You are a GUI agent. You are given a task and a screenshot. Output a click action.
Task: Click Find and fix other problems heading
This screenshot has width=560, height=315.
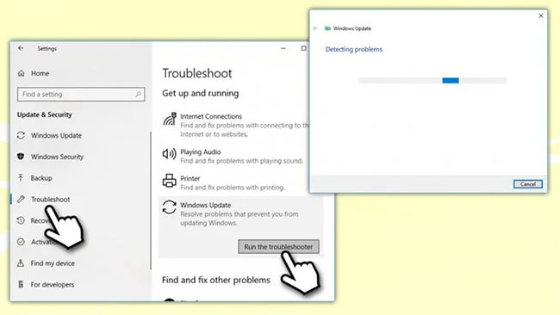pyautogui.click(x=215, y=280)
